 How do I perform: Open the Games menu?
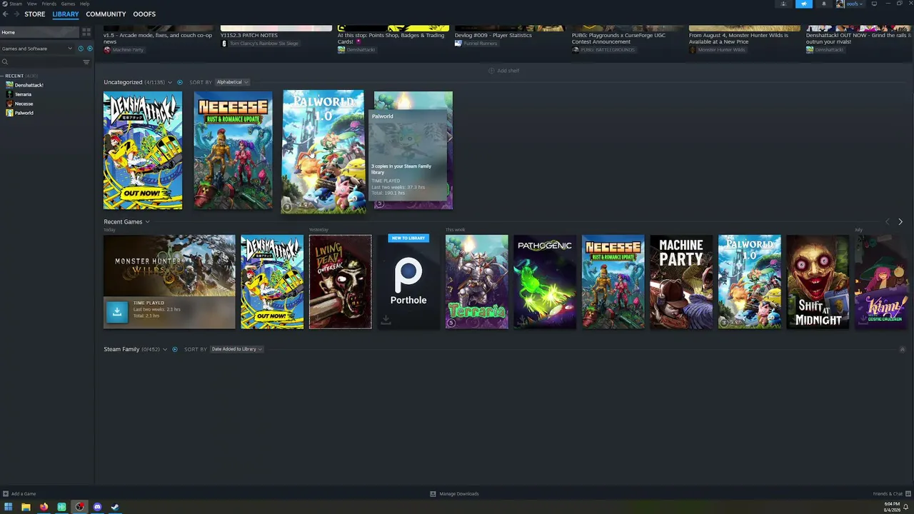[x=68, y=4]
